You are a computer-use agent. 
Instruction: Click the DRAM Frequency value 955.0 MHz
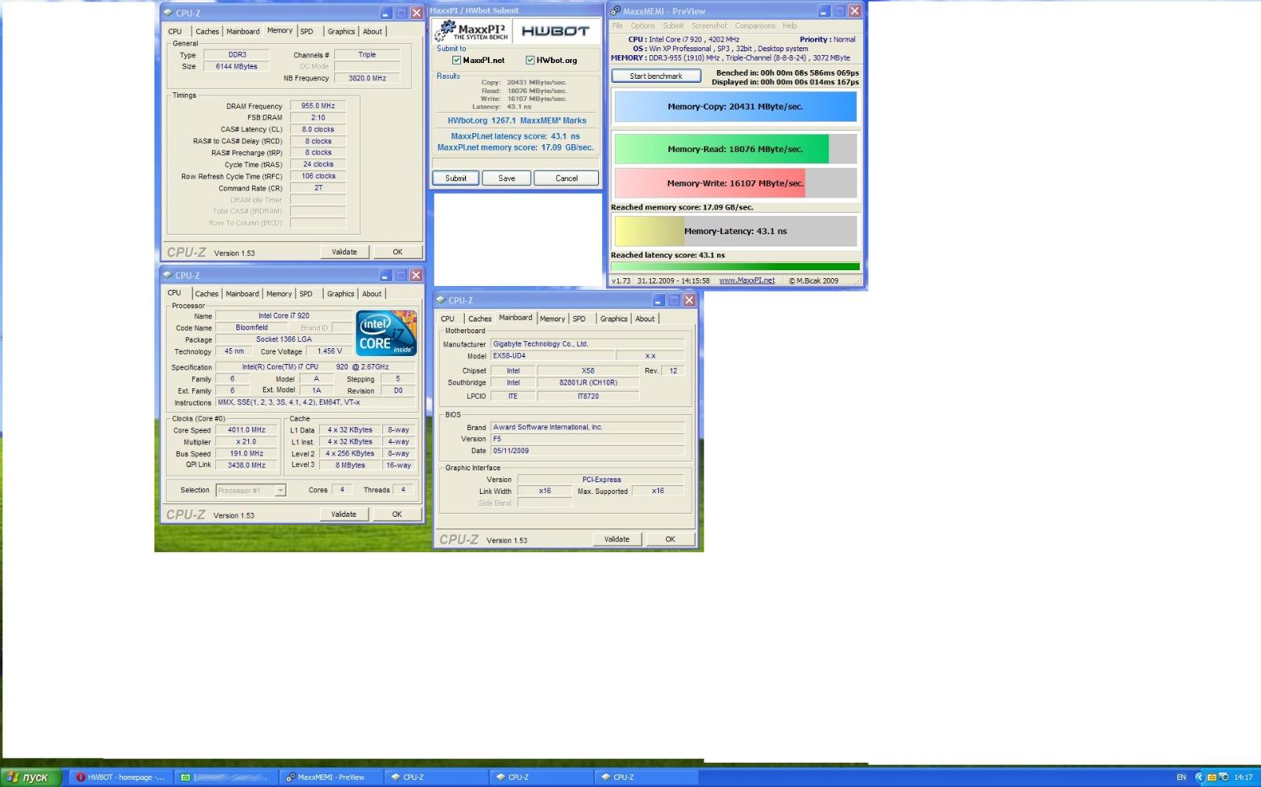(318, 106)
